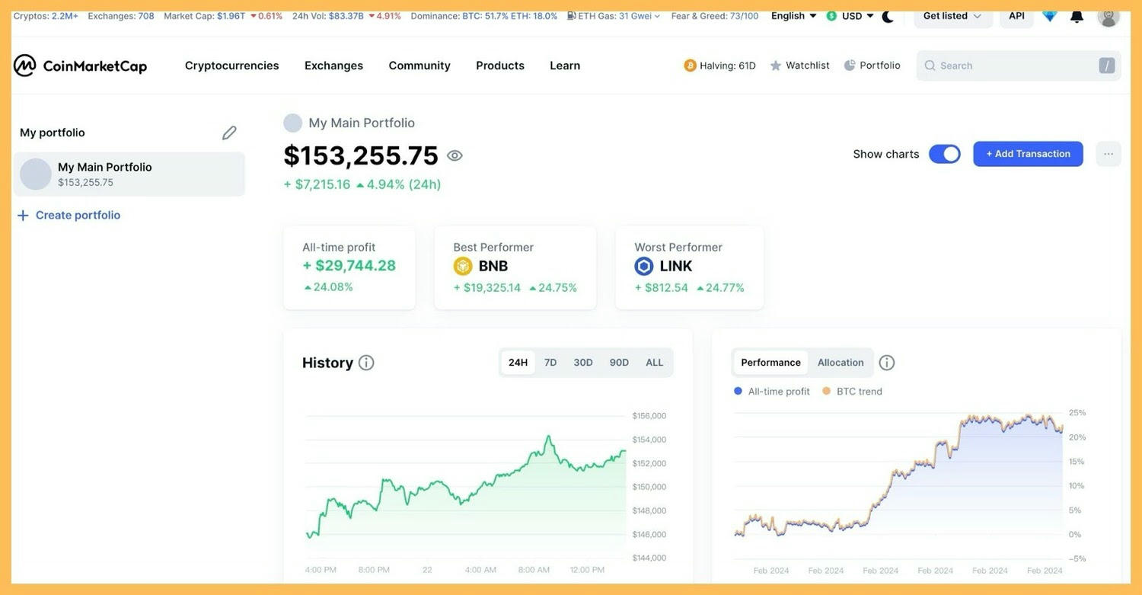Click the LINK coin icon
This screenshot has height=595, width=1142.
[x=644, y=266]
